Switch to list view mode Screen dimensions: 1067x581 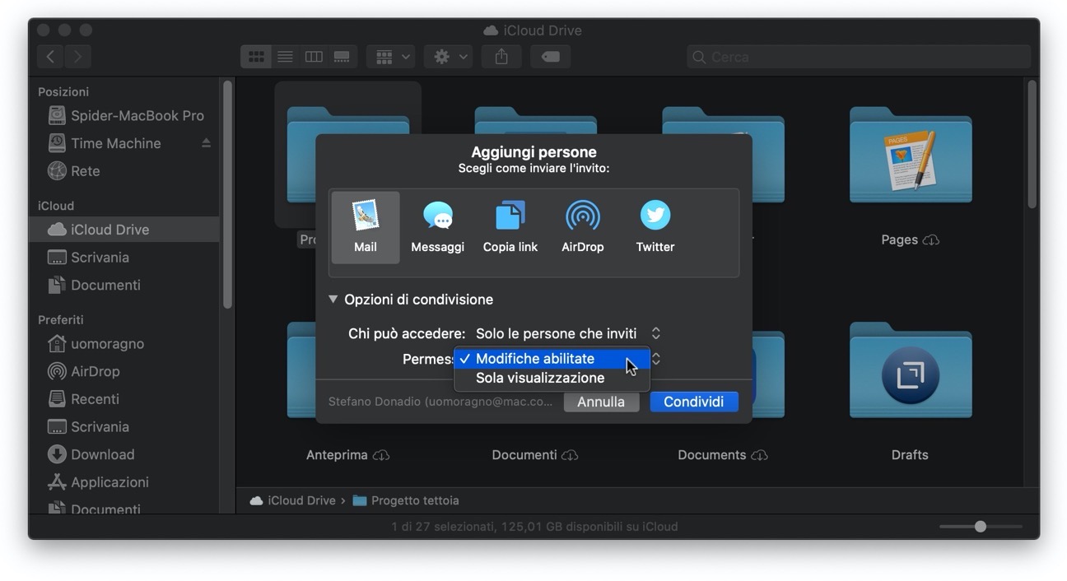(285, 57)
